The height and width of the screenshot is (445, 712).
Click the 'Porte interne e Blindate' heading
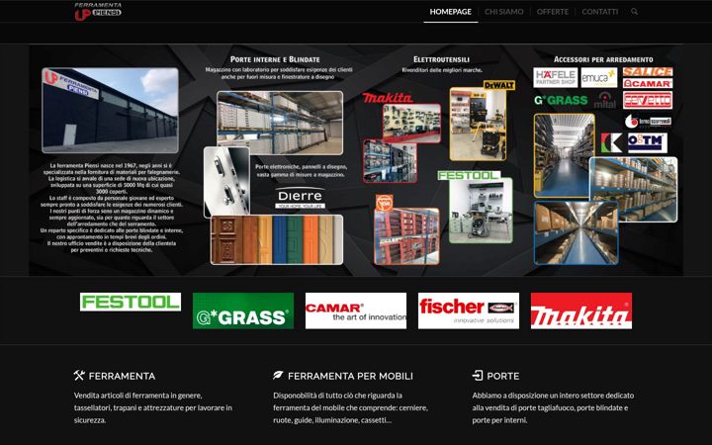pos(275,59)
